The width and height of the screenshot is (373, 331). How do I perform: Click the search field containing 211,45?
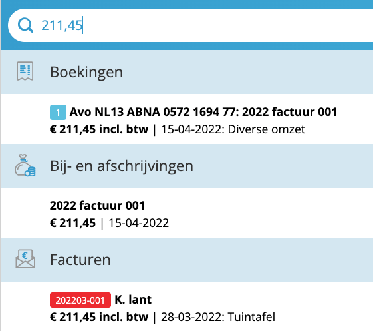pyautogui.click(x=190, y=25)
